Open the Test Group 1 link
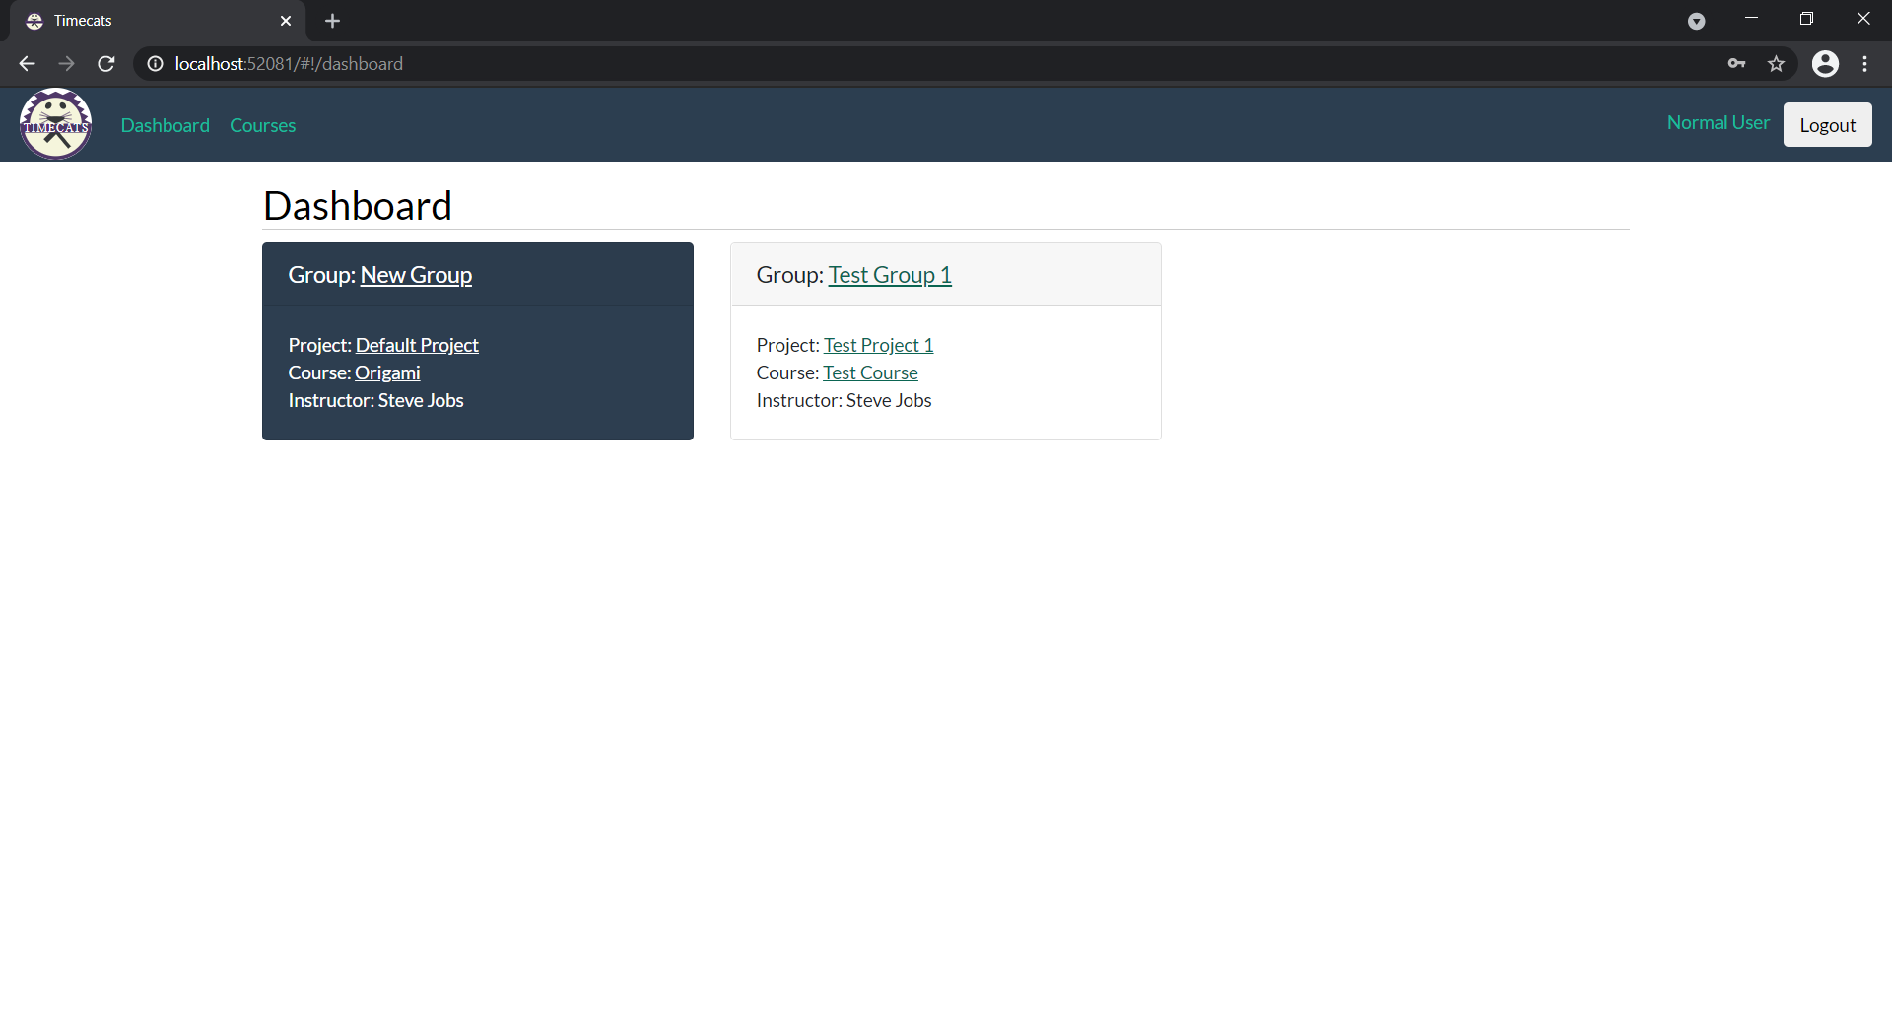 pyautogui.click(x=889, y=275)
